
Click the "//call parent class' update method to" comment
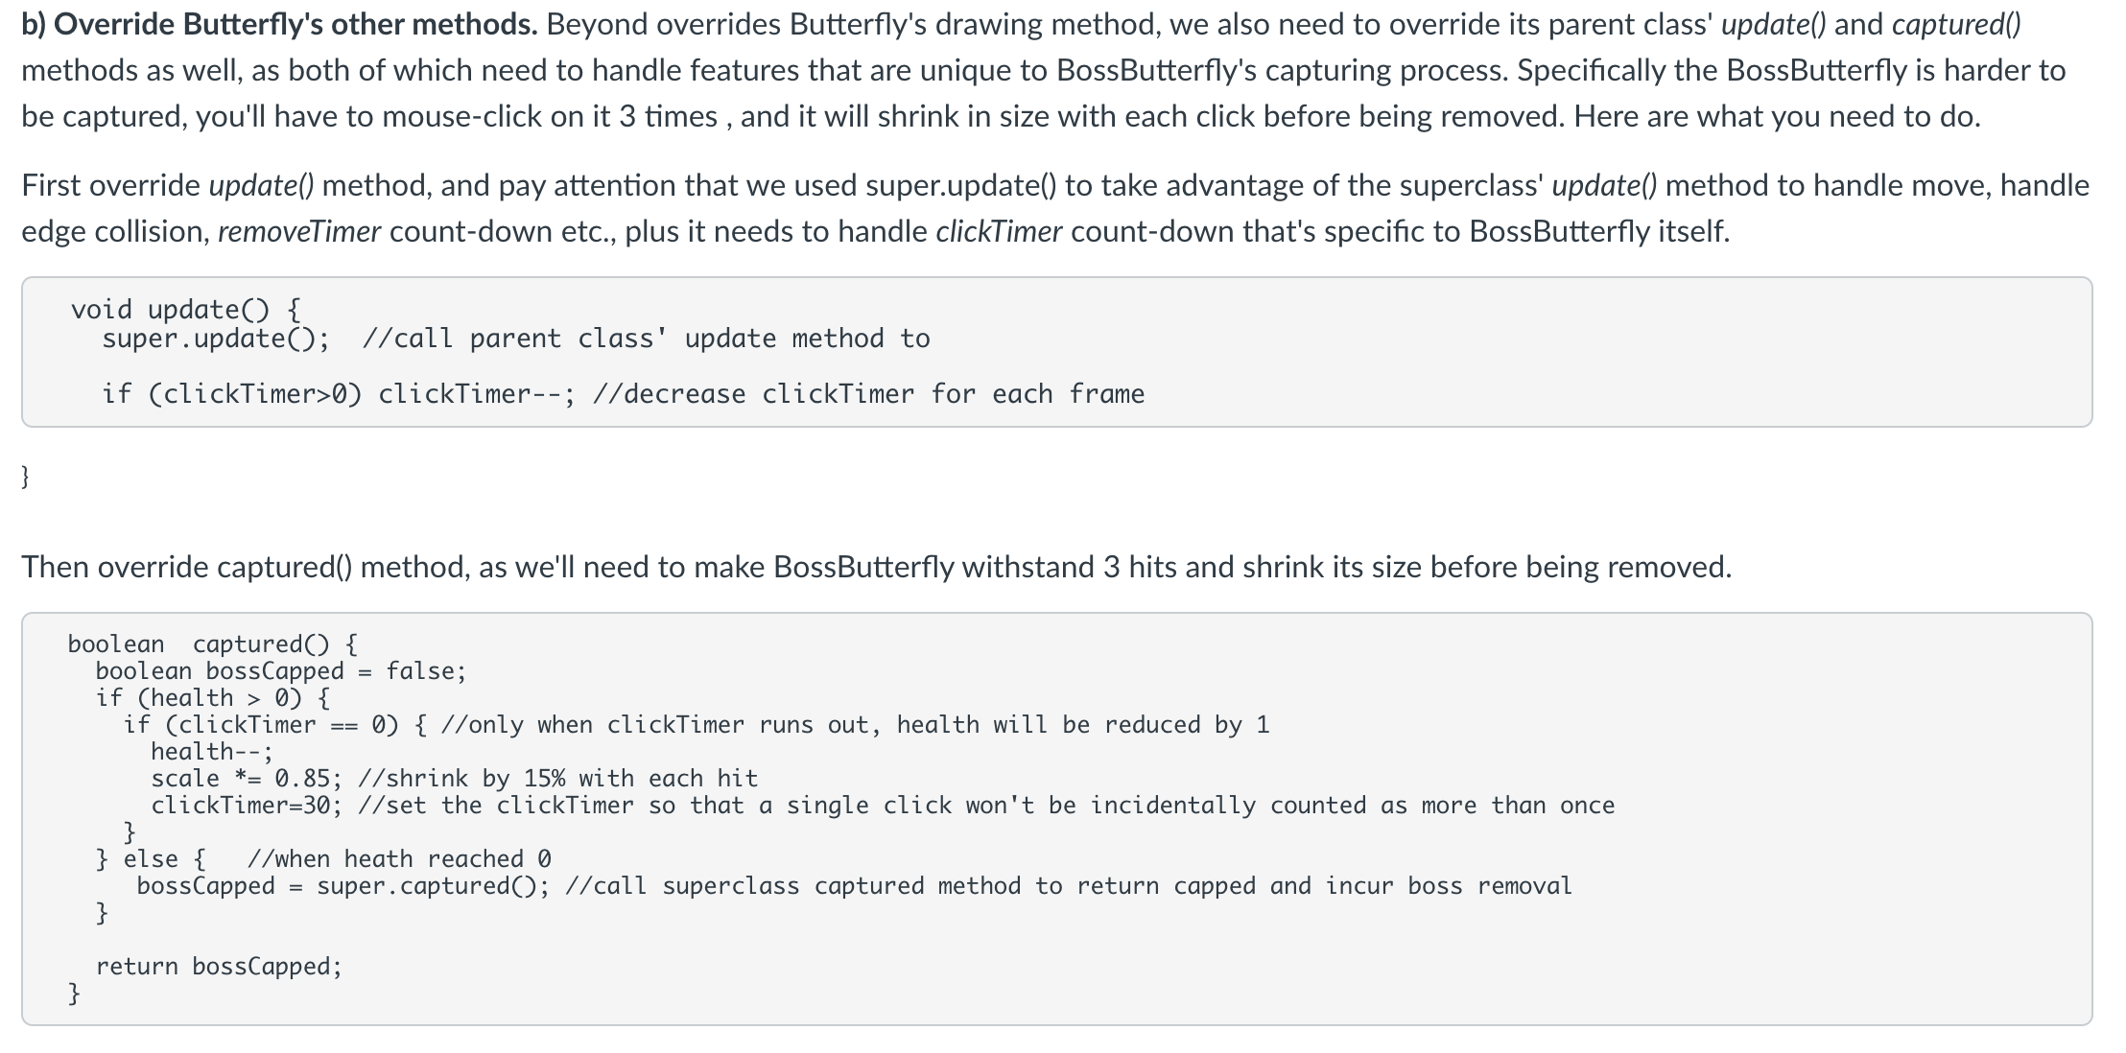pos(648,339)
